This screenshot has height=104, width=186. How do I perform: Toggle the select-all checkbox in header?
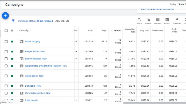[x=6, y=30]
